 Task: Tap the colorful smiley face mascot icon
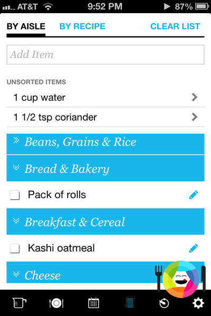181,279
